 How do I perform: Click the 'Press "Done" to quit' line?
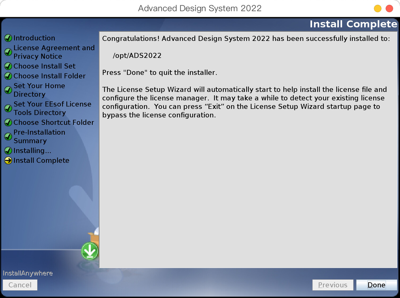click(160, 72)
